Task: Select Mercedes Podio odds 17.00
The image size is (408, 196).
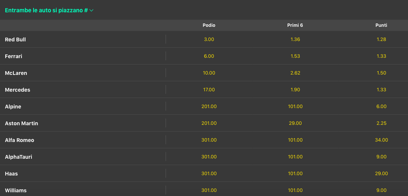Action: point(209,90)
